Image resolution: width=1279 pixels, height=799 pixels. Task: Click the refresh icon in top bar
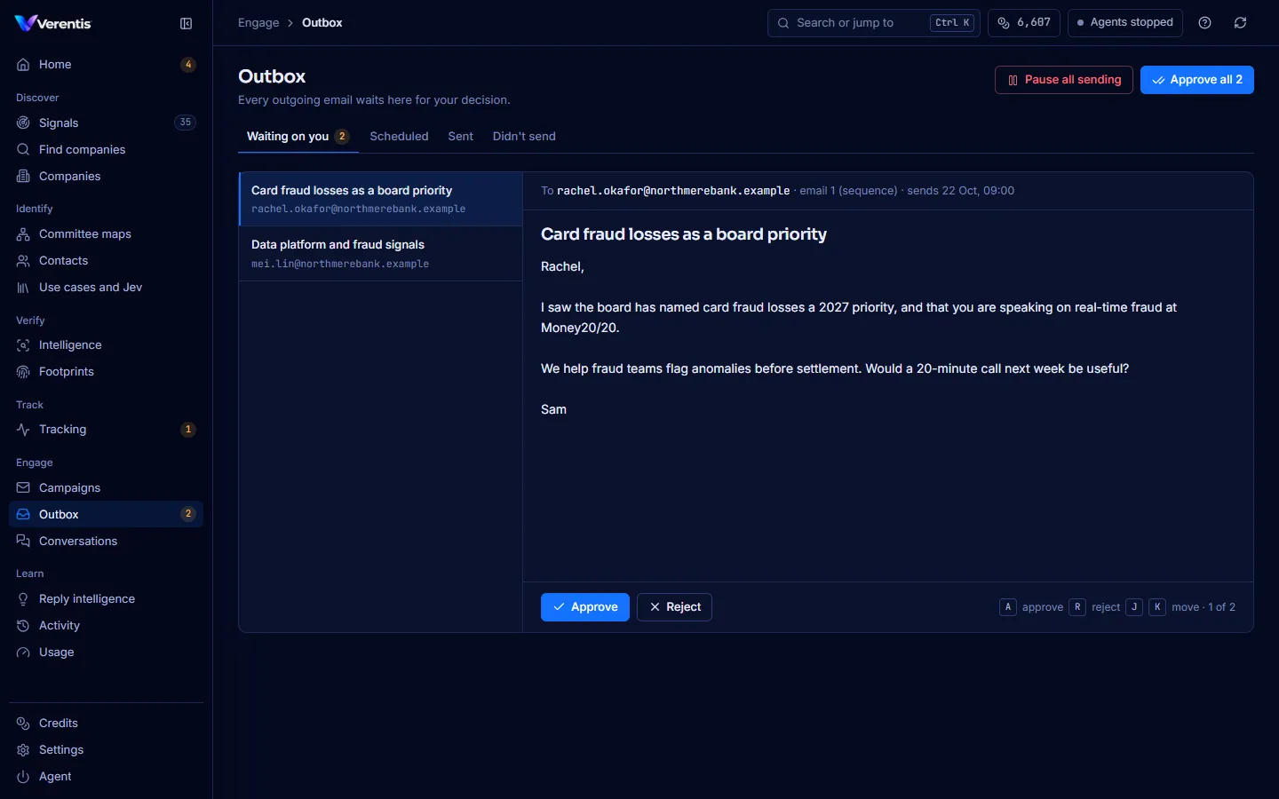[1241, 23]
